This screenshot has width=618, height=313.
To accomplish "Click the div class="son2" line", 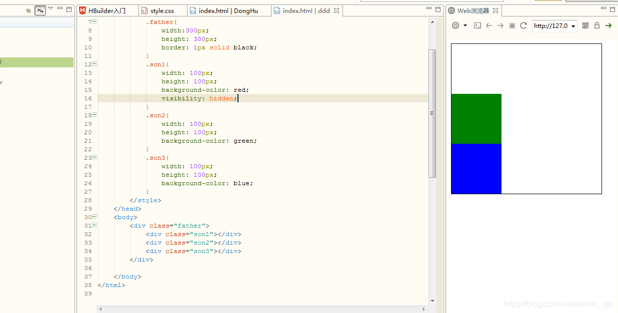I will [x=193, y=243].
